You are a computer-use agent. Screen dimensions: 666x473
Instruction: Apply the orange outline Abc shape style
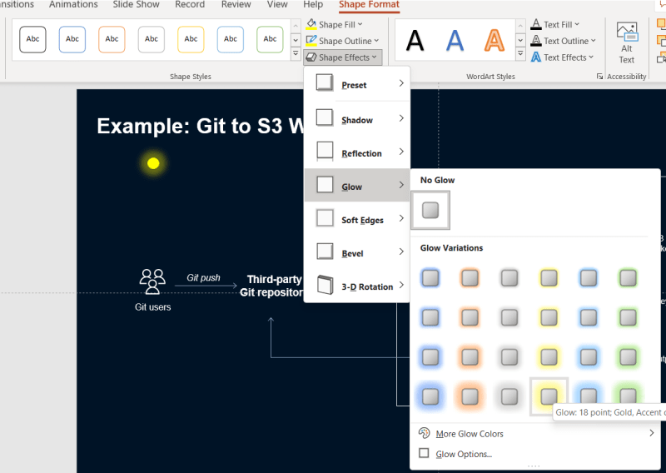(112, 39)
